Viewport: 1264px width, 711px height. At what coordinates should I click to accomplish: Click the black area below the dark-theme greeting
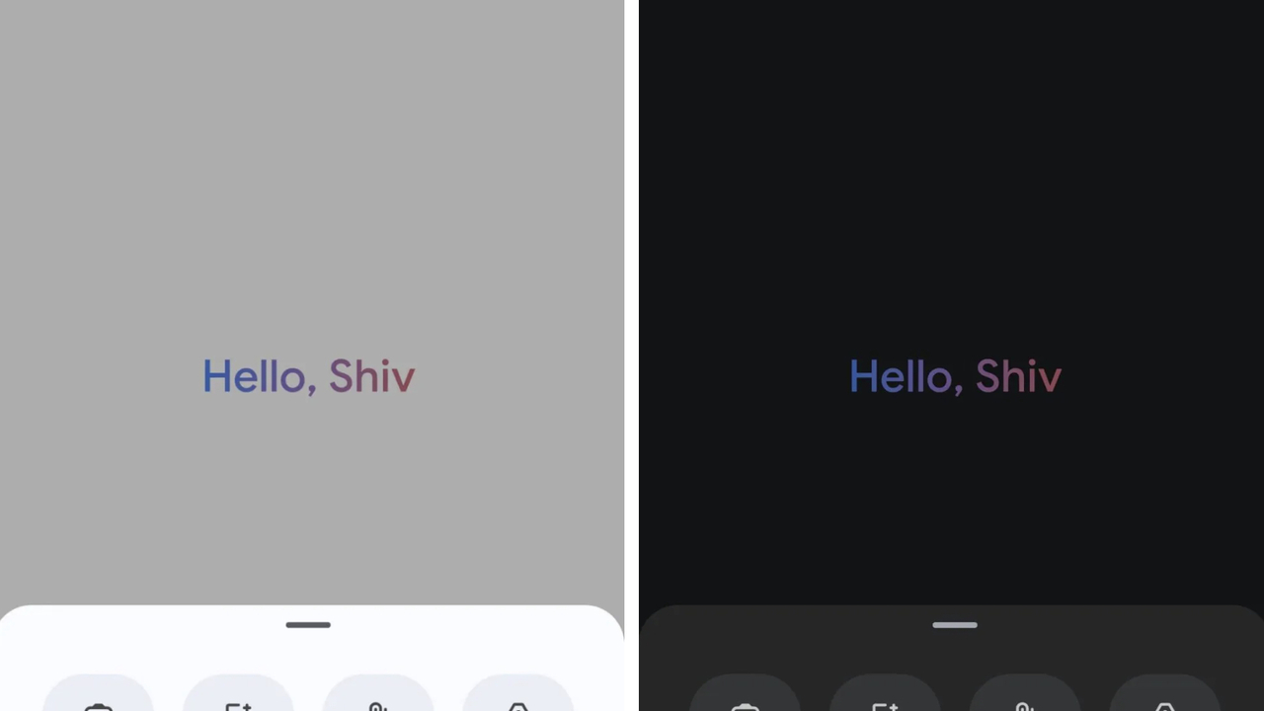point(951,504)
